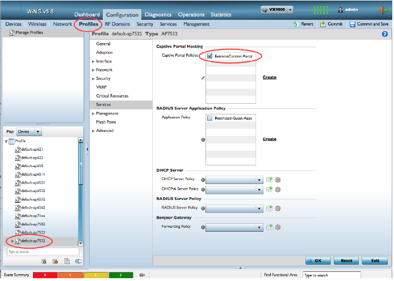
Task: Expand the Advanced section
Action: (93, 131)
